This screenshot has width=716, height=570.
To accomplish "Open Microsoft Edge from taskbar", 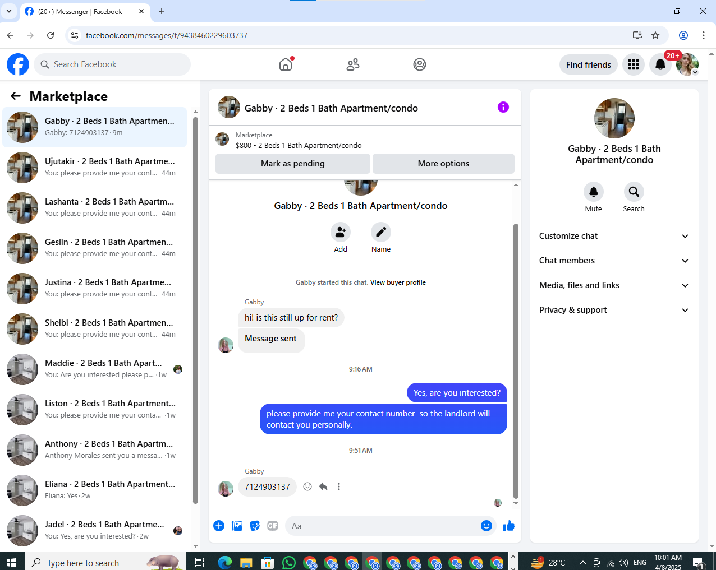I will pyautogui.click(x=225, y=563).
